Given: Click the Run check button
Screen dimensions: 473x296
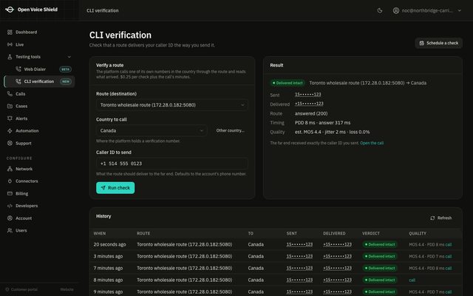Looking at the screenshot, I should coord(115,188).
